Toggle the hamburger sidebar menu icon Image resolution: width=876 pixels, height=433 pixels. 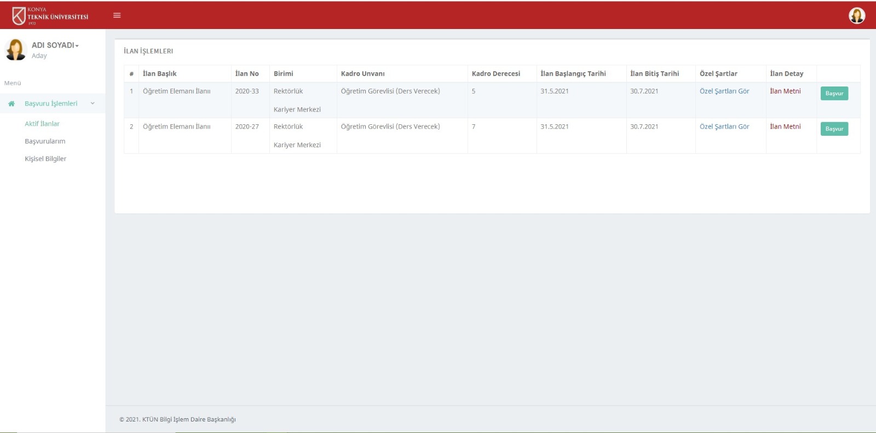coord(117,15)
